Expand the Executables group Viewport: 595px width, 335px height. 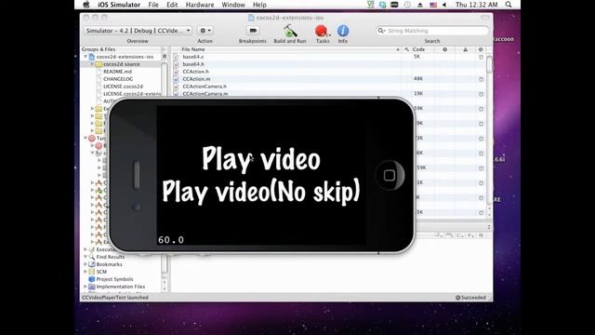pyautogui.click(x=86, y=249)
